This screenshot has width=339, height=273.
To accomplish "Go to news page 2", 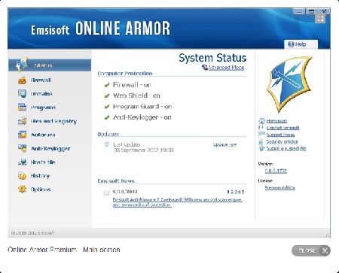I will tap(232, 192).
